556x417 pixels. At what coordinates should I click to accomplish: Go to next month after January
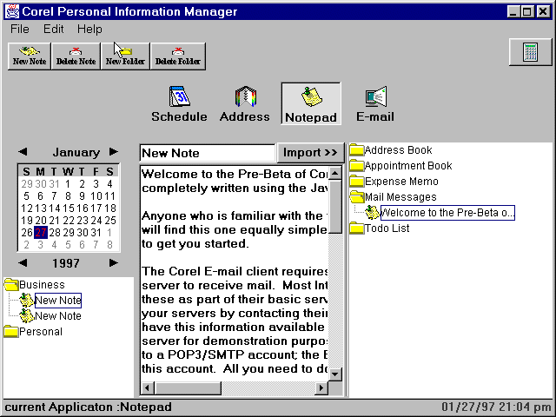pos(114,152)
